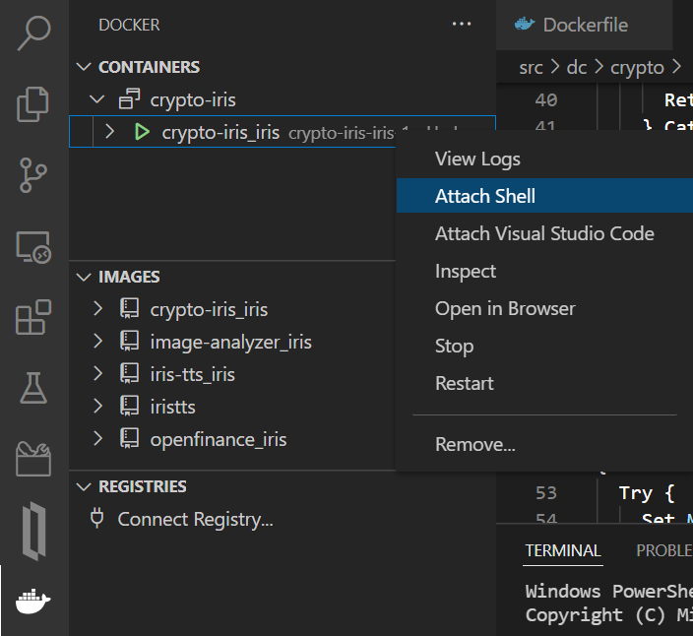Expand the iris-tts_iris image entry
This screenshot has width=693, height=636.
(x=97, y=373)
